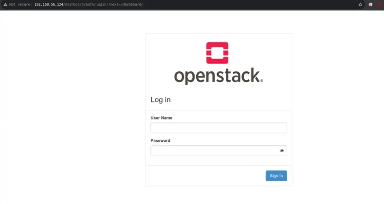
Task: Click the 'Not secure' text
Action: (x=19, y=4)
